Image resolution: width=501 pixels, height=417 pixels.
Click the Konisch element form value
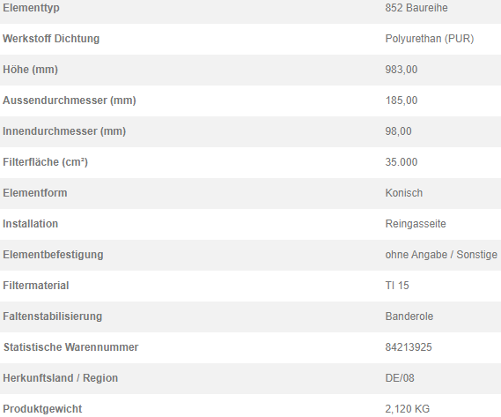pos(403,193)
